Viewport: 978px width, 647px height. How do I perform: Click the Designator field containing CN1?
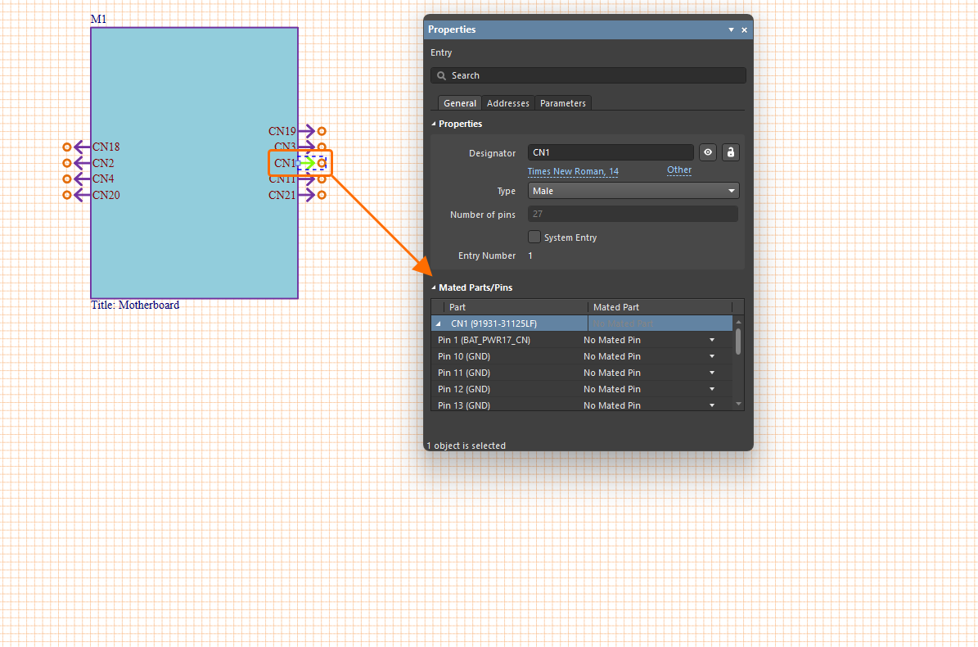[x=611, y=152]
